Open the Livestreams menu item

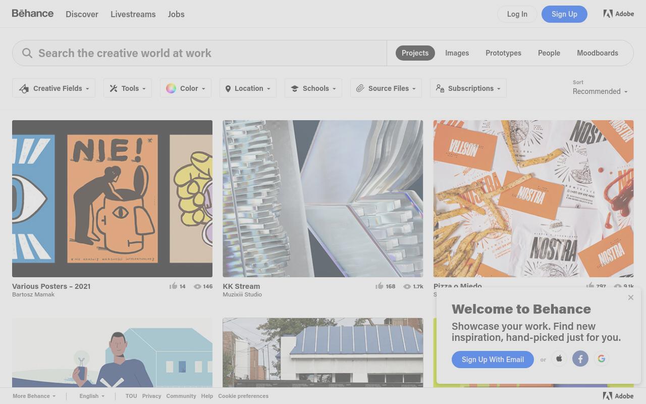pos(133,14)
